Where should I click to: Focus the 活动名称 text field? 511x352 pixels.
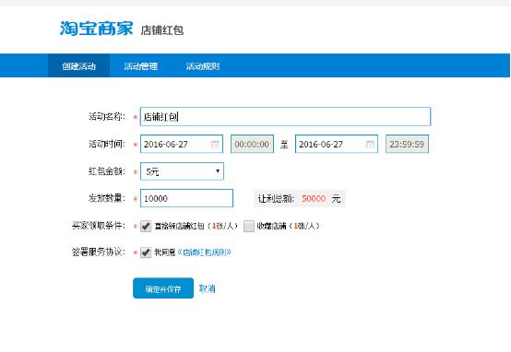pos(286,117)
